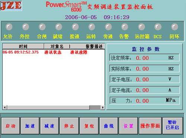Switch to the 操作界面 screen
The image size is (186, 138).
pos(150,126)
